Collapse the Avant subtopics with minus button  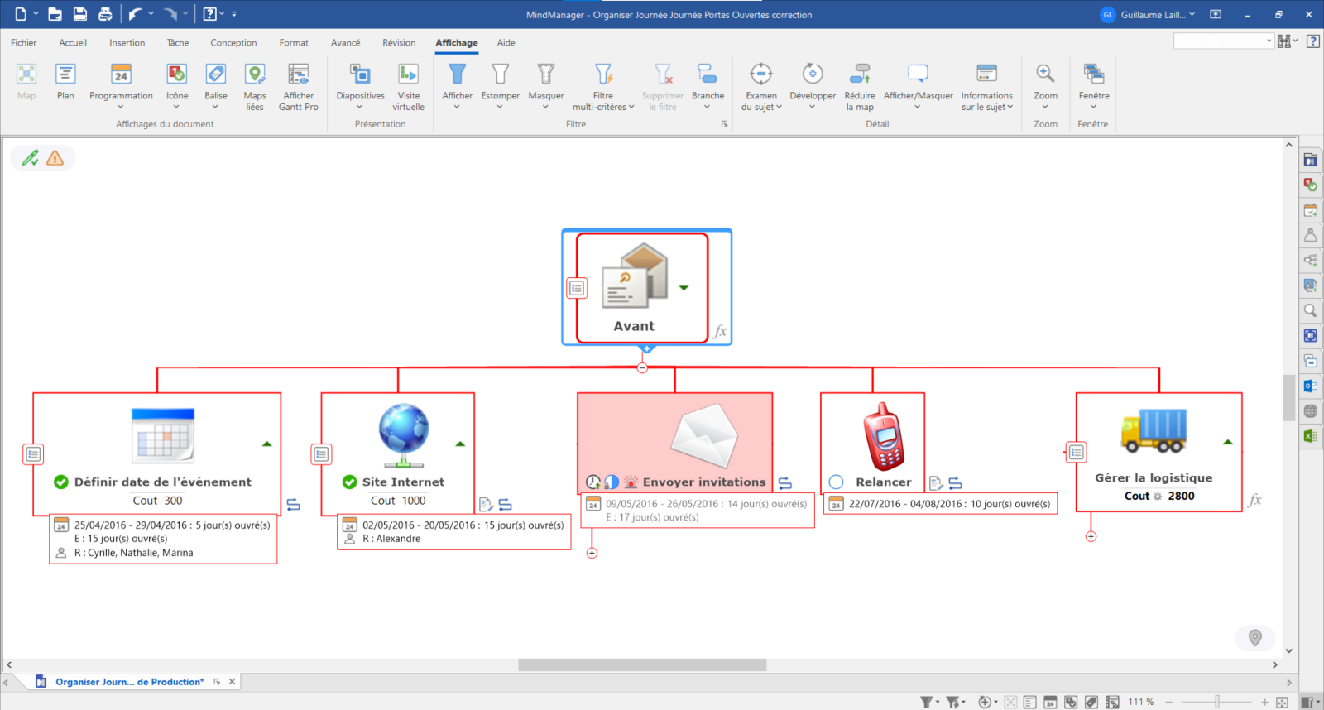(642, 367)
